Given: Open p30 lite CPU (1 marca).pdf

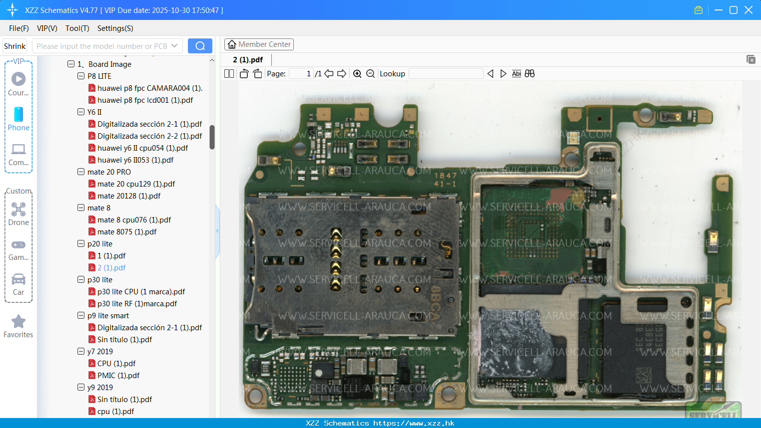Looking at the screenshot, I should coord(141,291).
